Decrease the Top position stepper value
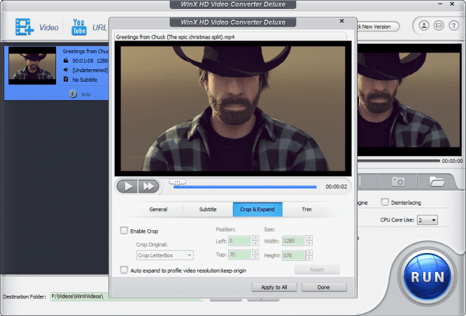This screenshot has width=466, height=316. point(255,257)
